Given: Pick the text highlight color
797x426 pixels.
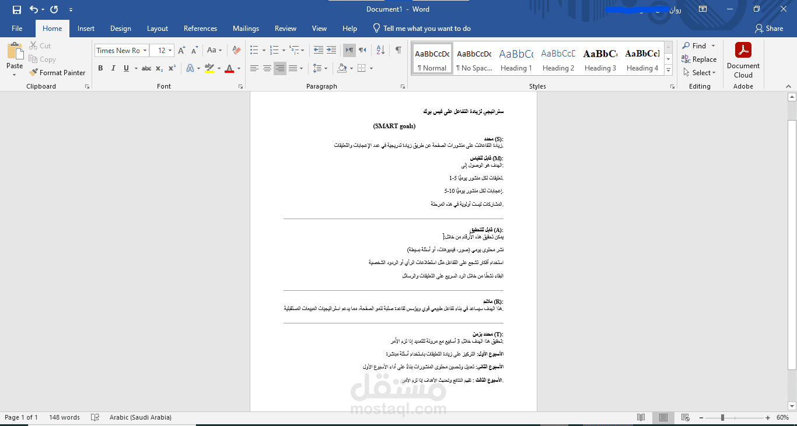Looking at the screenshot, I should tap(209, 68).
